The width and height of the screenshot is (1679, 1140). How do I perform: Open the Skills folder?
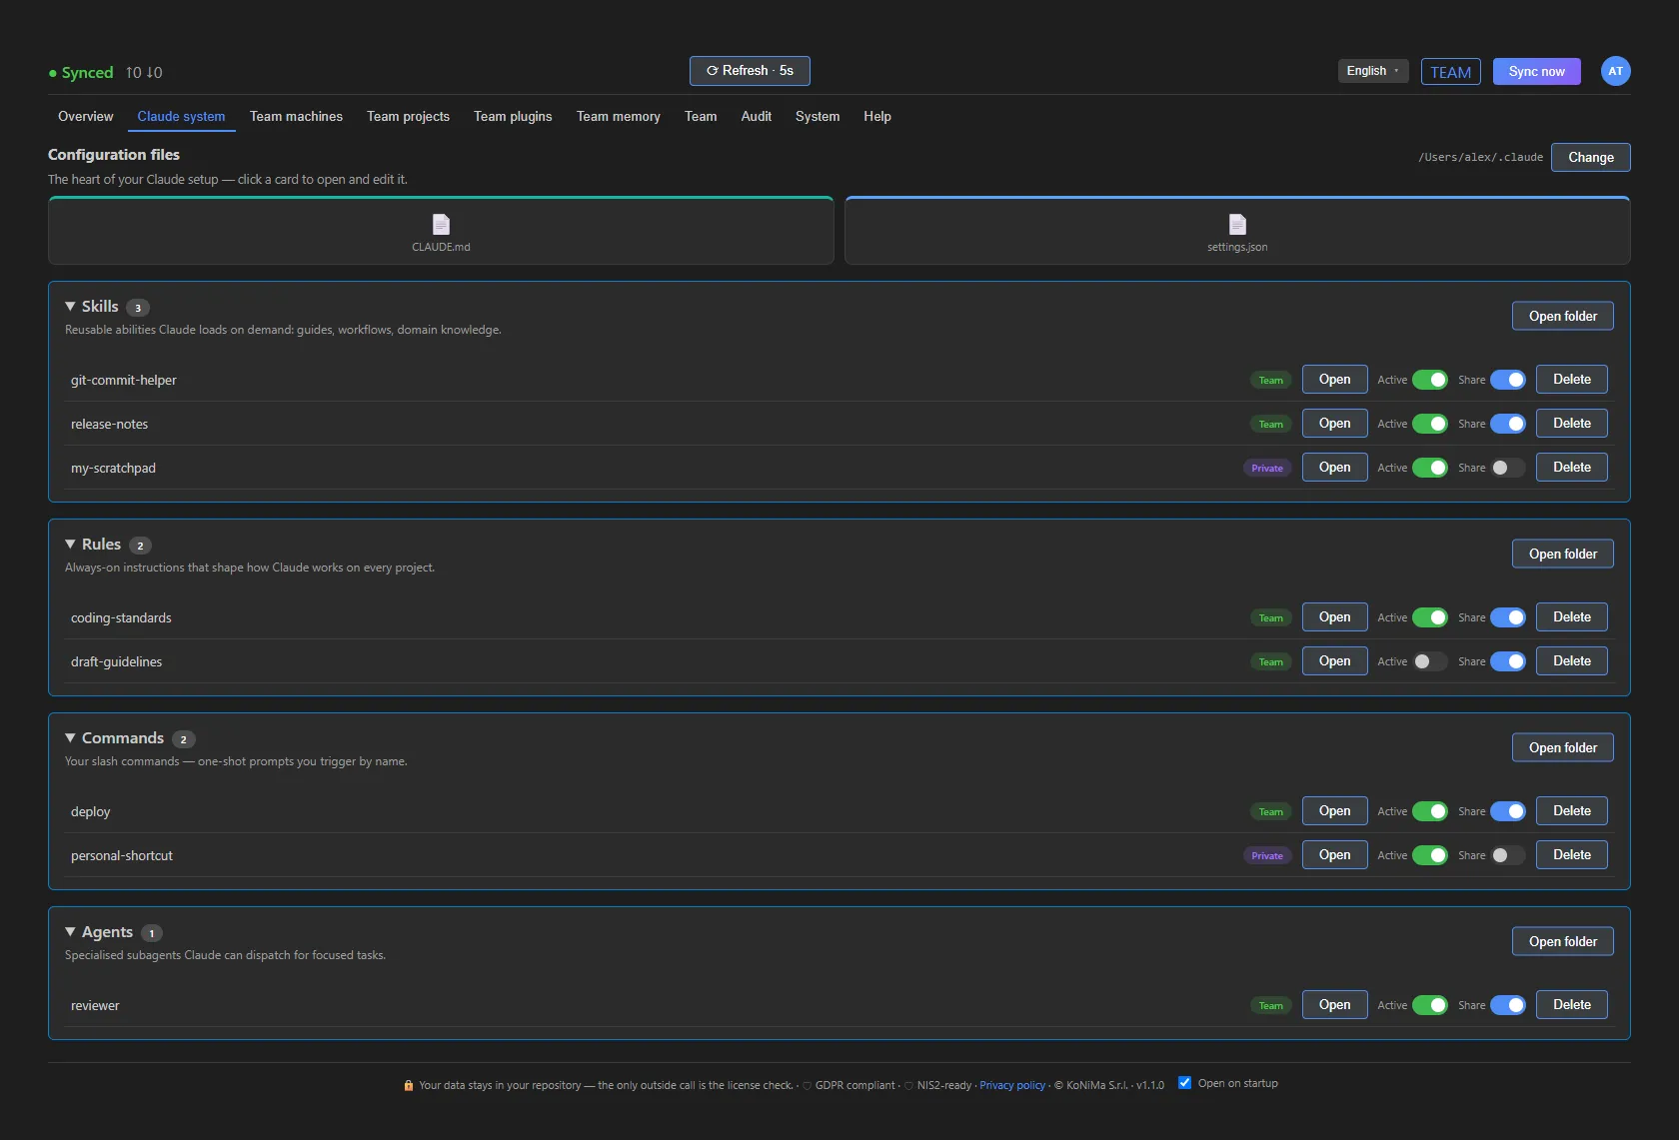1563,317
